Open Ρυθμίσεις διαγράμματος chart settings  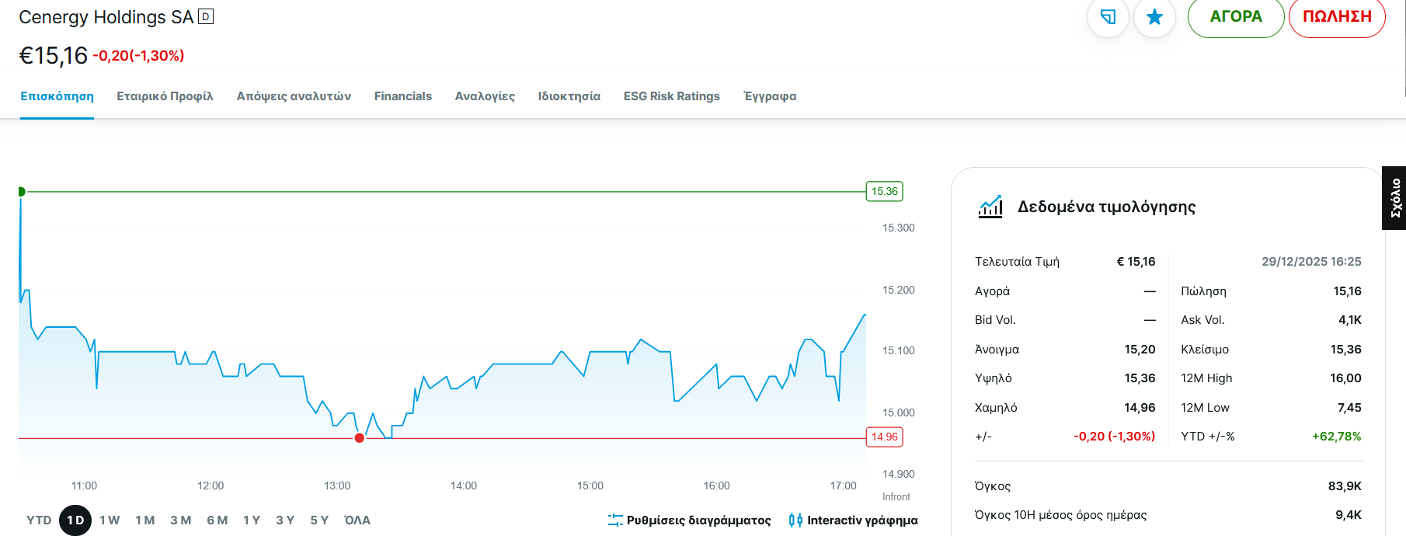[698, 520]
